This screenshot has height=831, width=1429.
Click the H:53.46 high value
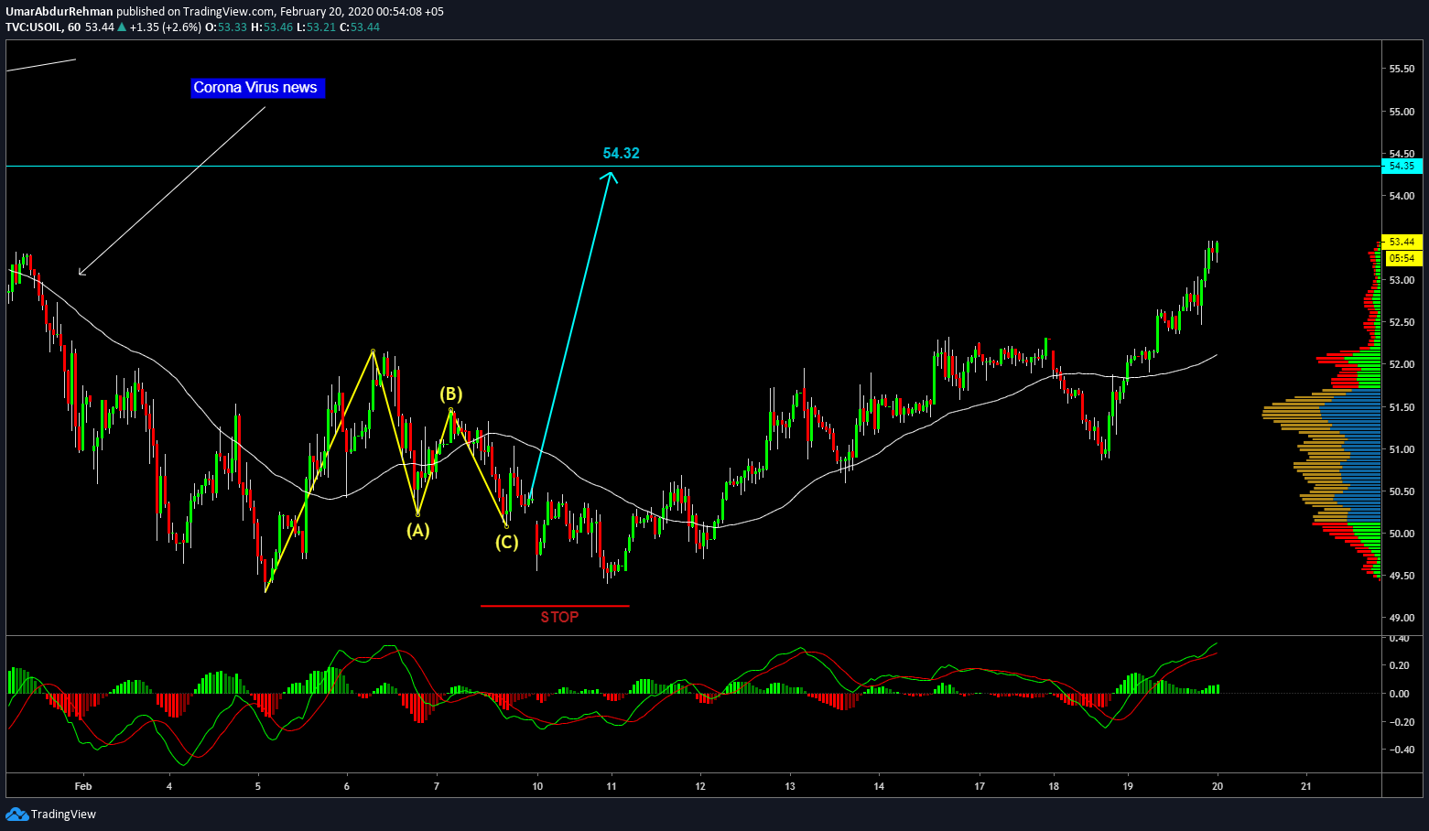pyautogui.click(x=272, y=27)
